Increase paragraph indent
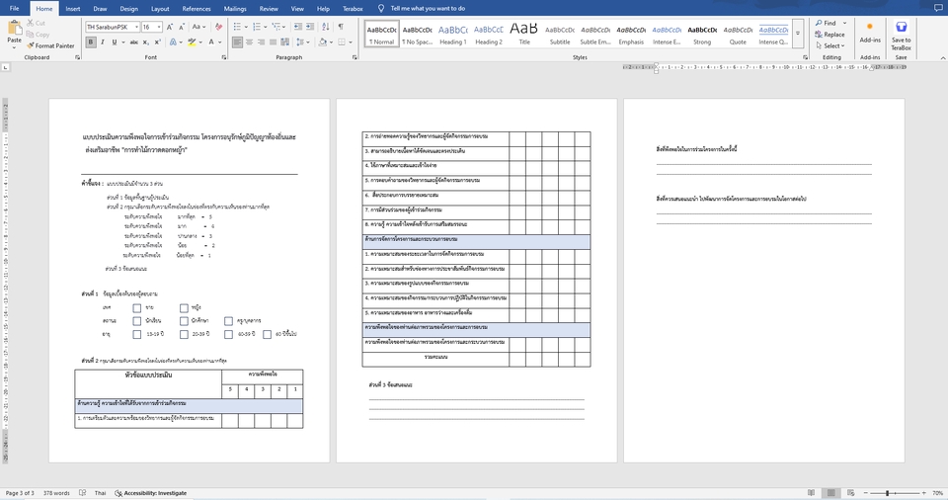 309,27
